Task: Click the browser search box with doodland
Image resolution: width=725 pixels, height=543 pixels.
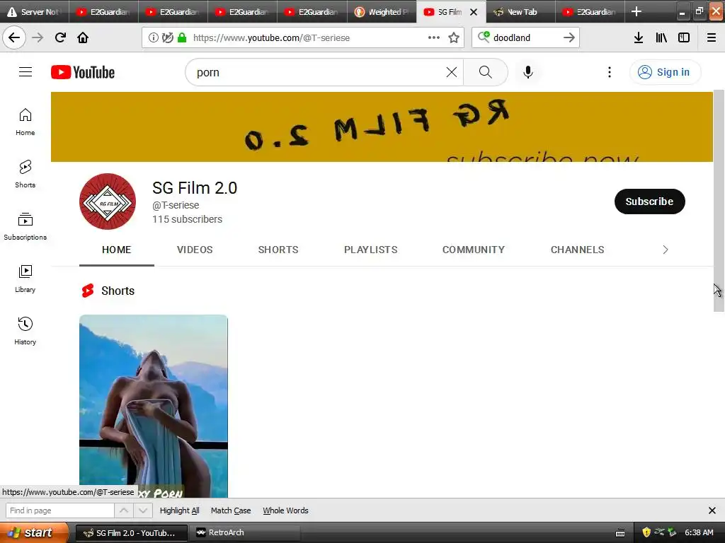Action: pos(525,37)
